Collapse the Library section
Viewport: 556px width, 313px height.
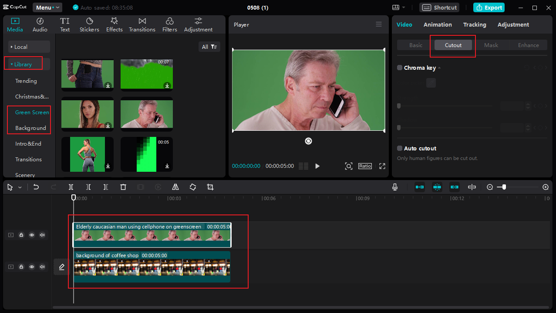tap(29, 64)
